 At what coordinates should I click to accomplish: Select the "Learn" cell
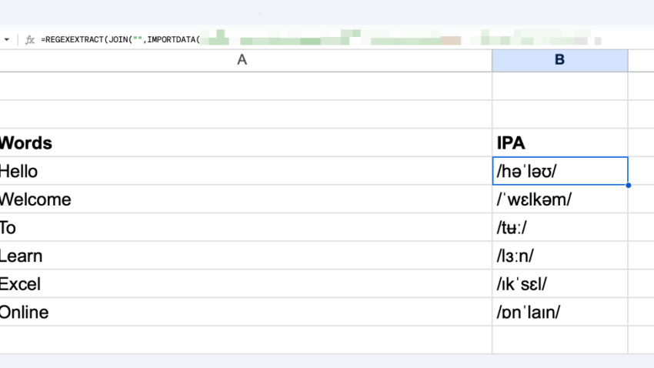point(231,256)
